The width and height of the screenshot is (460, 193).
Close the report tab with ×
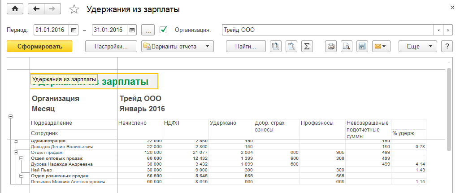(452, 9)
